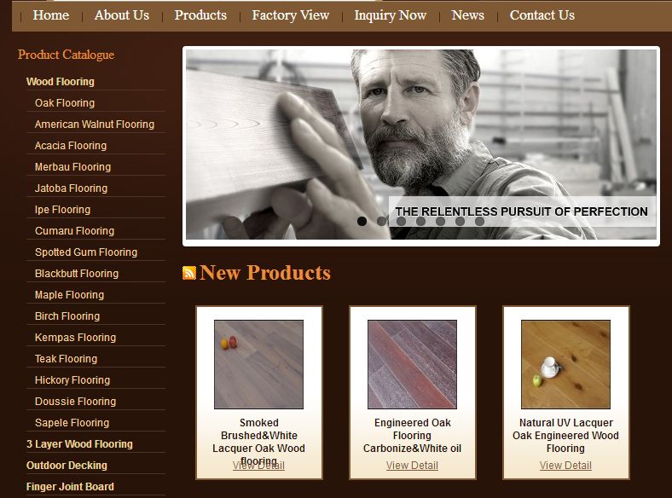View Detail for Natural UV Lacquer Oak

[x=565, y=466]
